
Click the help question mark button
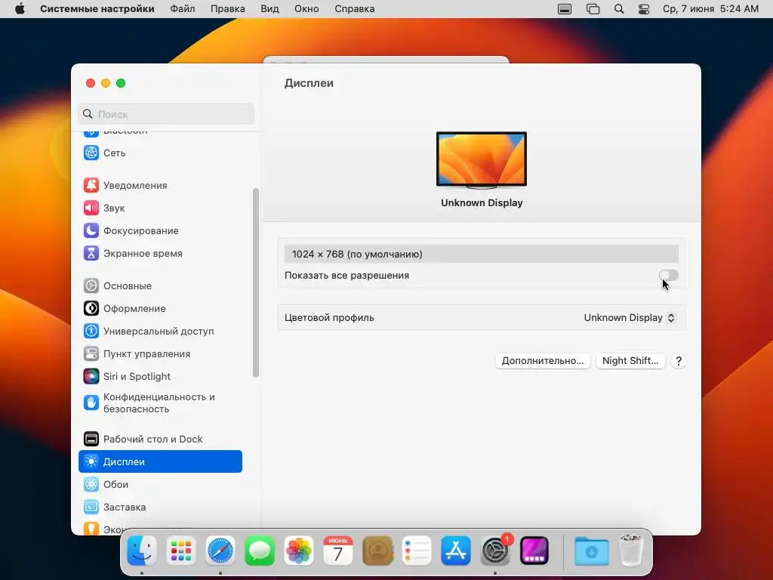pos(679,361)
